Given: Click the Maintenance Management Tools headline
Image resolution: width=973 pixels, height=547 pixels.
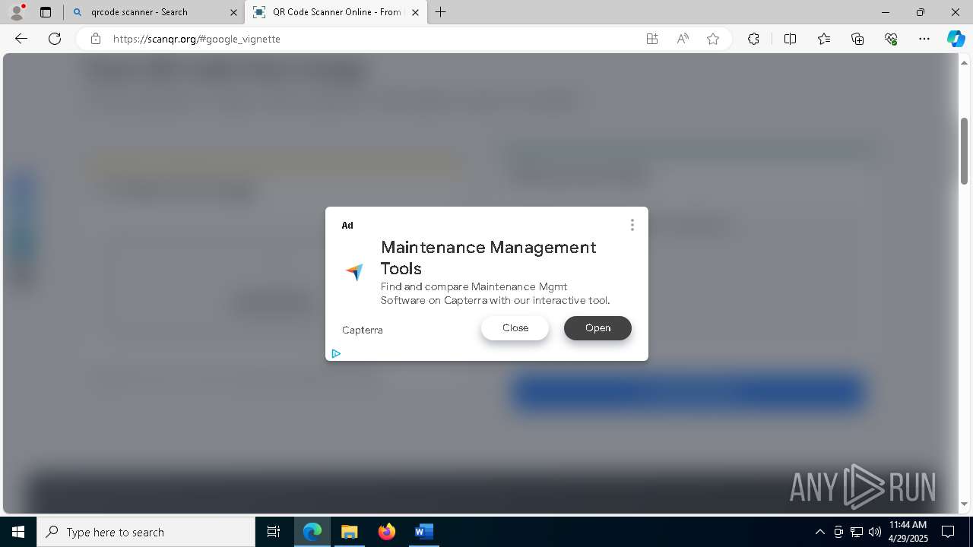Looking at the screenshot, I should click(489, 258).
